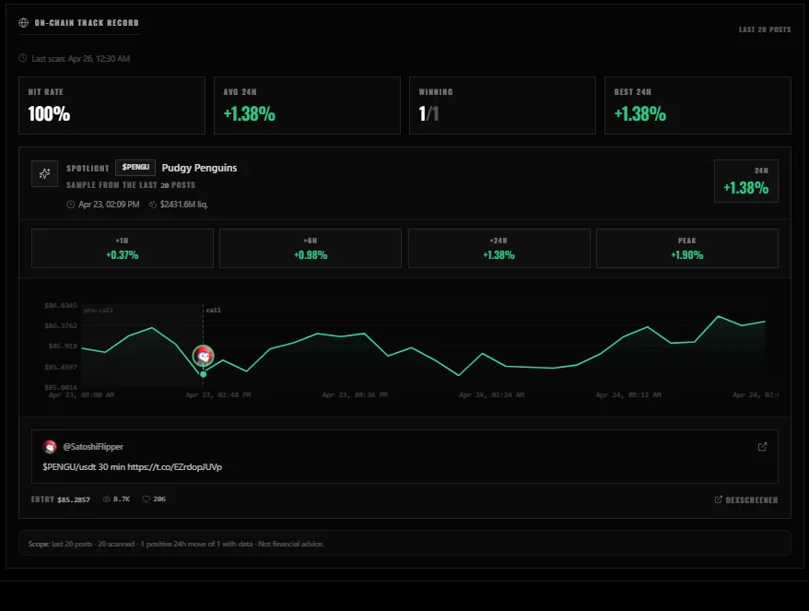The image size is (809, 611).
Task: Click the green call point on the chart
Action: pos(204,374)
